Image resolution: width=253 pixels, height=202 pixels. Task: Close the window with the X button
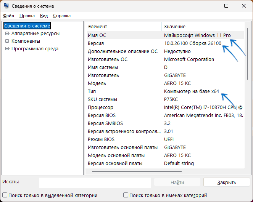(x=244, y=6)
